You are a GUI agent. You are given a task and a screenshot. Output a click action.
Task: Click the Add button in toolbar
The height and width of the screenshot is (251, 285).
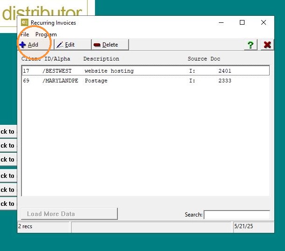pos(36,45)
